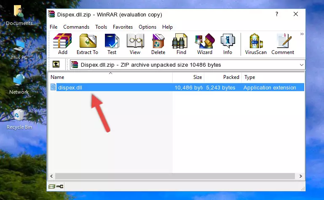Open the Options menu
This screenshot has width=324, height=200.
coord(147,27)
